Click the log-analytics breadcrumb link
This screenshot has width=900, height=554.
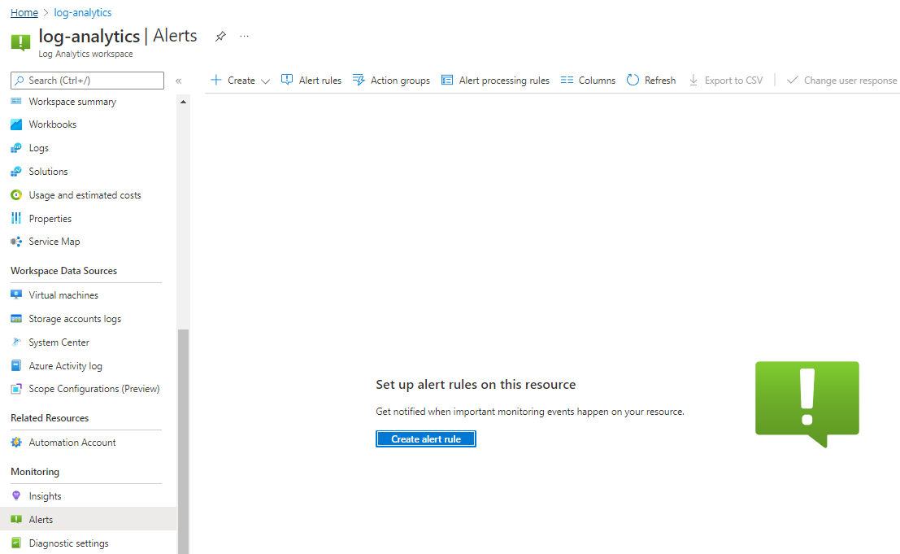83,13
